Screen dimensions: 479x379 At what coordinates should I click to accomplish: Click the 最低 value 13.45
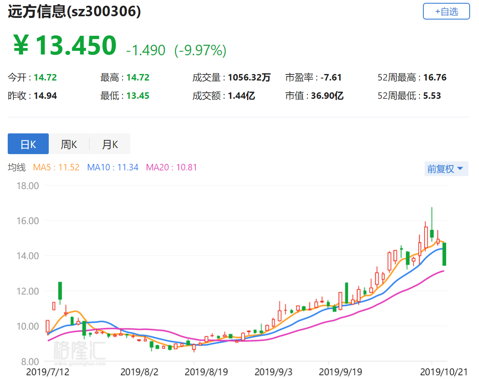pyautogui.click(x=138, y=96)
